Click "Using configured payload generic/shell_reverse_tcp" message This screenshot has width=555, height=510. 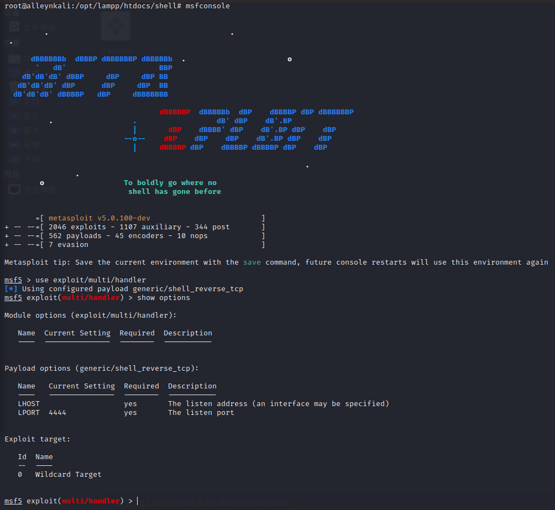(133, 289)
